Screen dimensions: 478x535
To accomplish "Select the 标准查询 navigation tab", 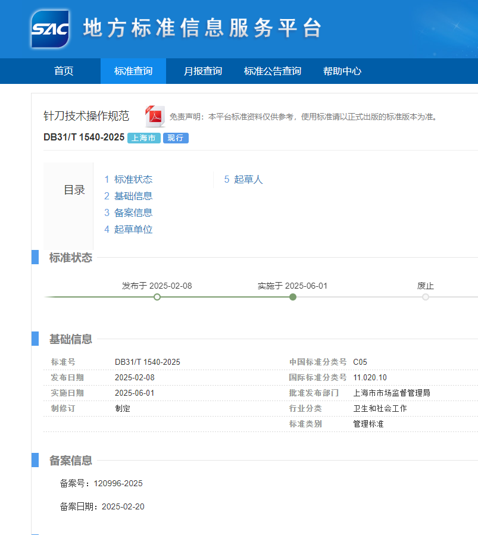I will pyautogui.click(x=133, y=71).
